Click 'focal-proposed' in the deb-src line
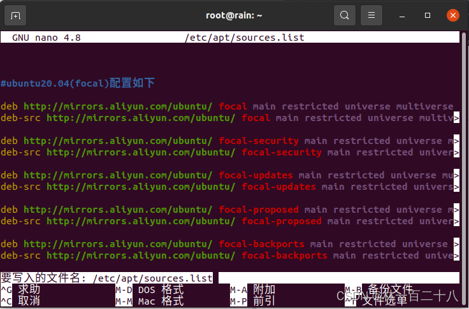 click(x=282, y=220)
